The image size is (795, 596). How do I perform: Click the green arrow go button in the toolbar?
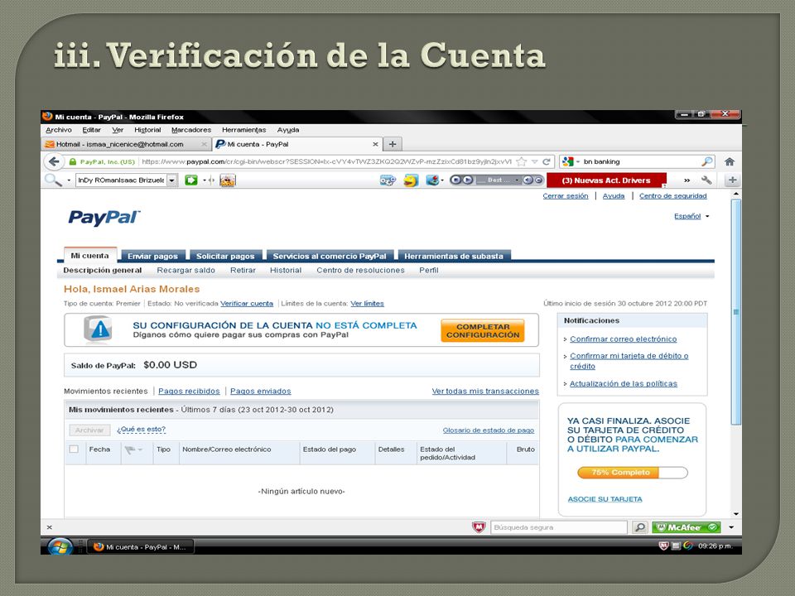191,180
